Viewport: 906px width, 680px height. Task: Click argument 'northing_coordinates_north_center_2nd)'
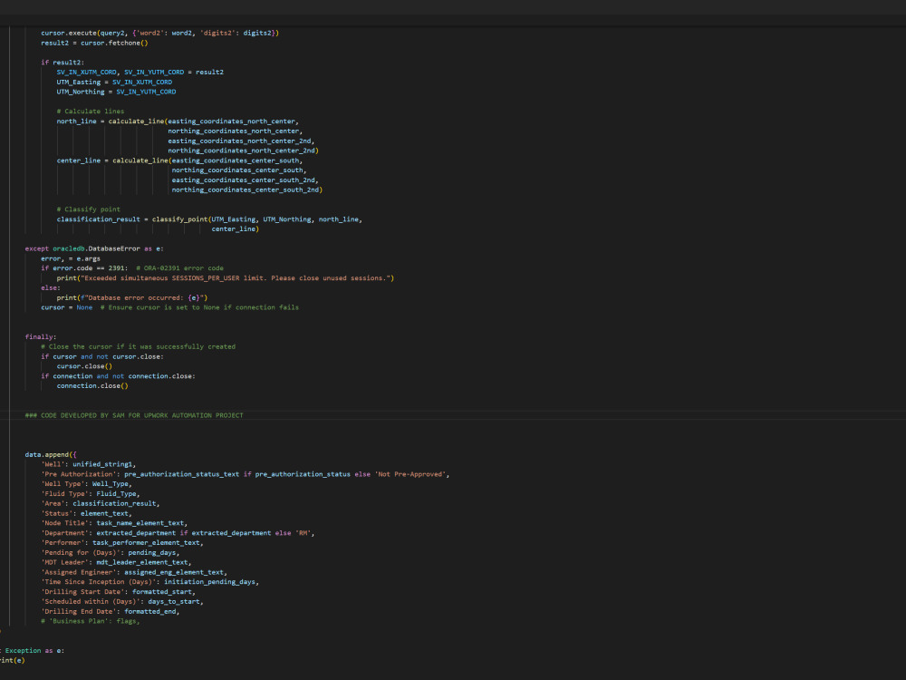point(243,151)
